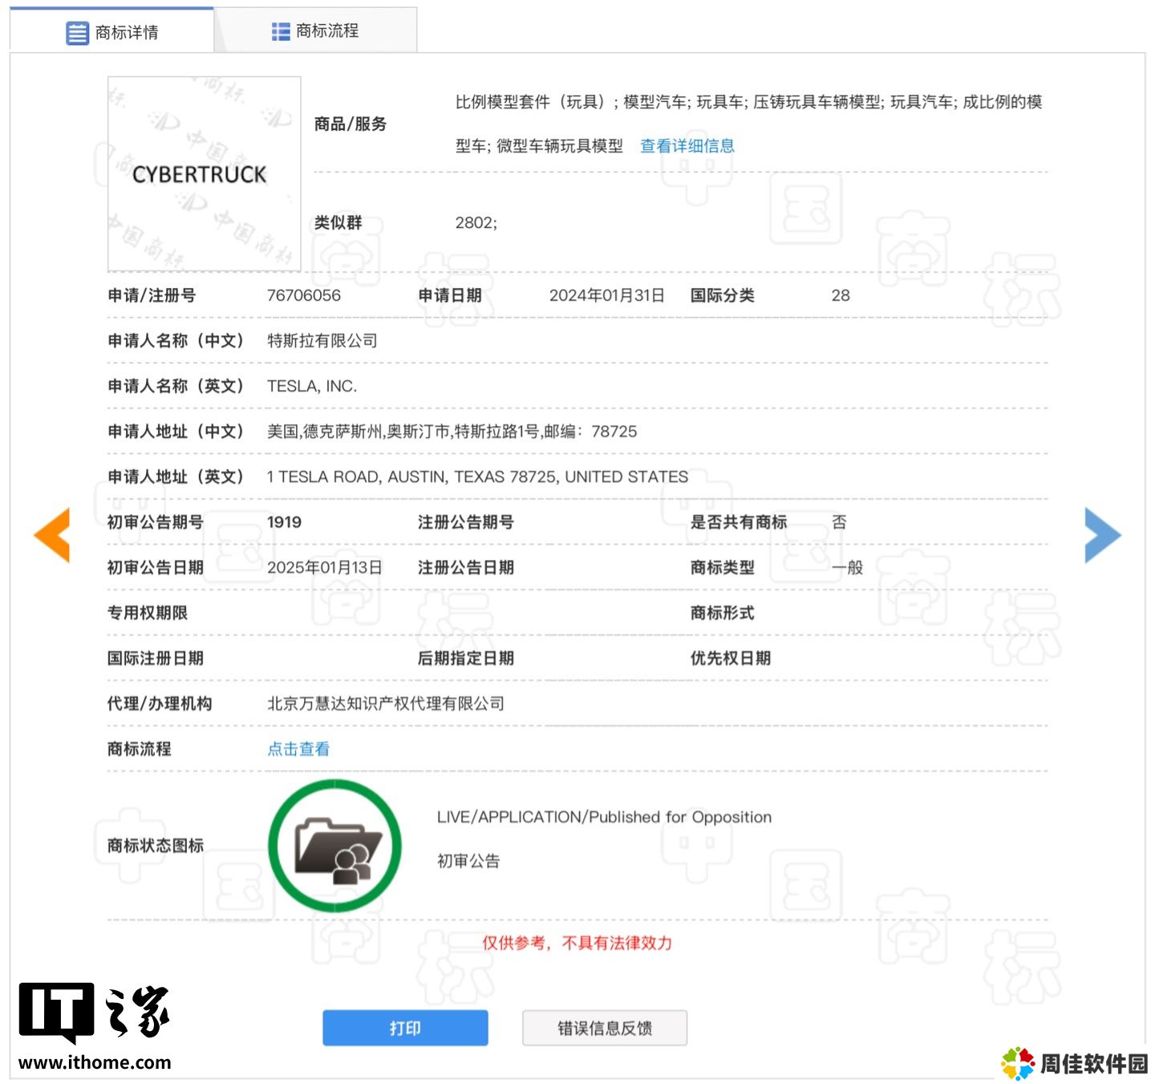Click the 是否共有商标 value 否

(x=839, y=522)
